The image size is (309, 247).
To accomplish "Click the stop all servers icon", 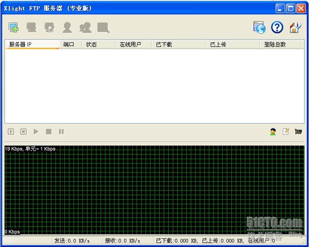I will (x=23, y=132).
